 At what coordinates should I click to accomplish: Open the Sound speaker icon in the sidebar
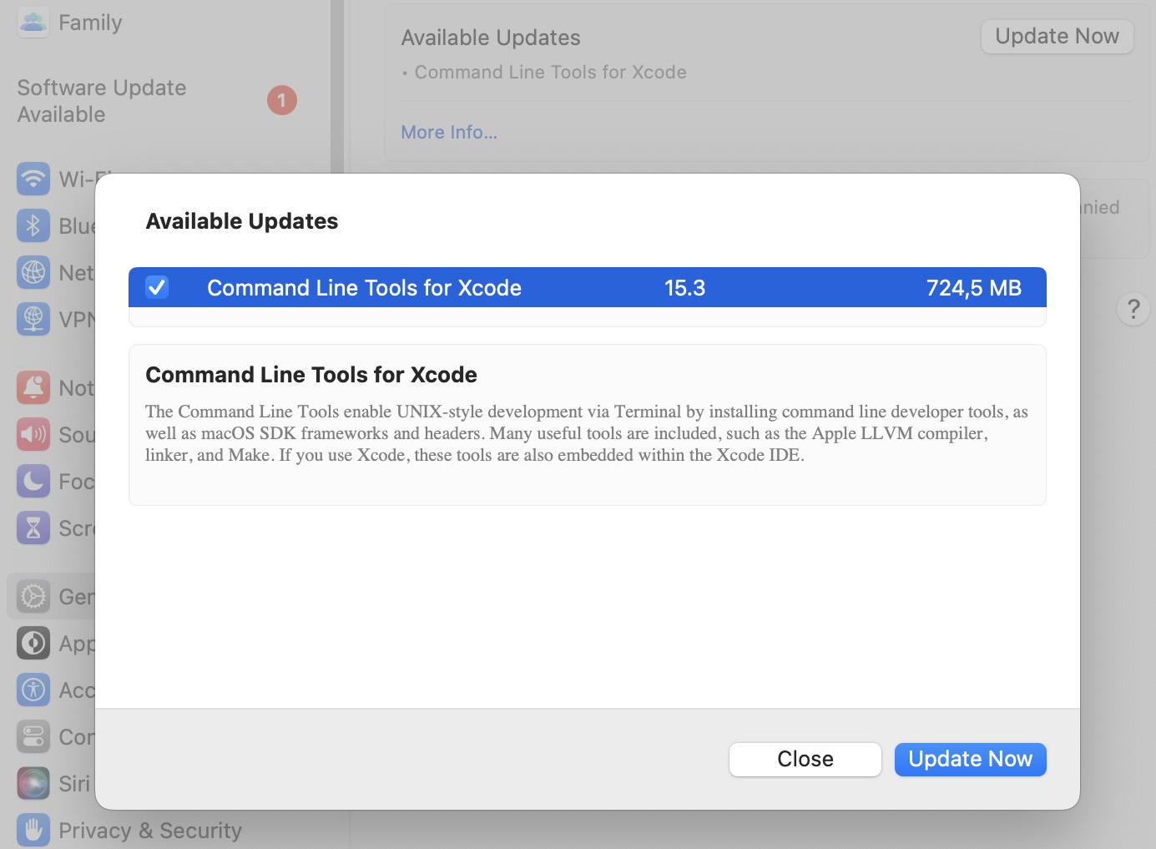tap(33, 434)
